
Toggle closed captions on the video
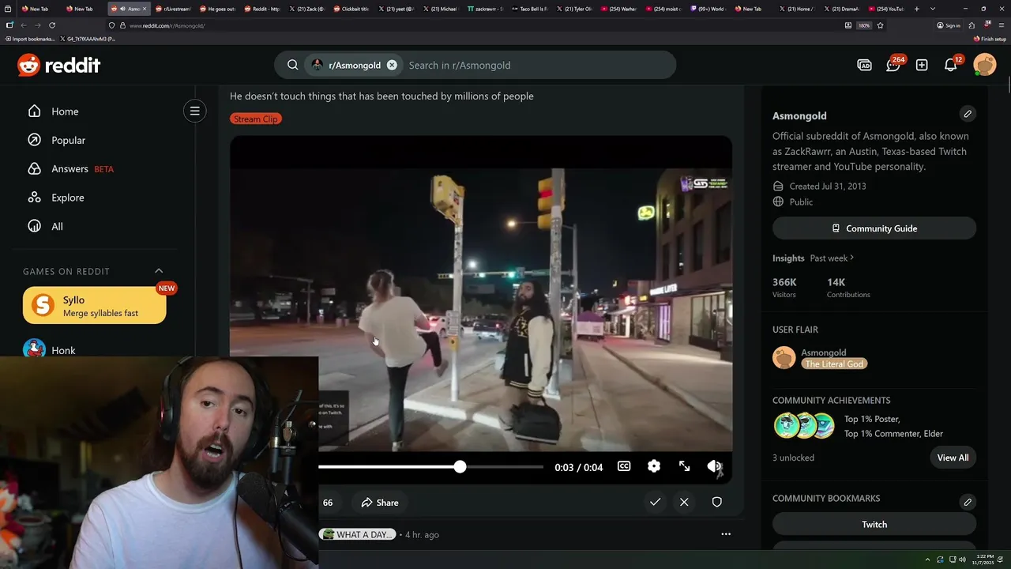pos(624,466)
